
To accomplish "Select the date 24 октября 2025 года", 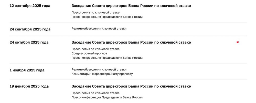I will coord(29,42).
